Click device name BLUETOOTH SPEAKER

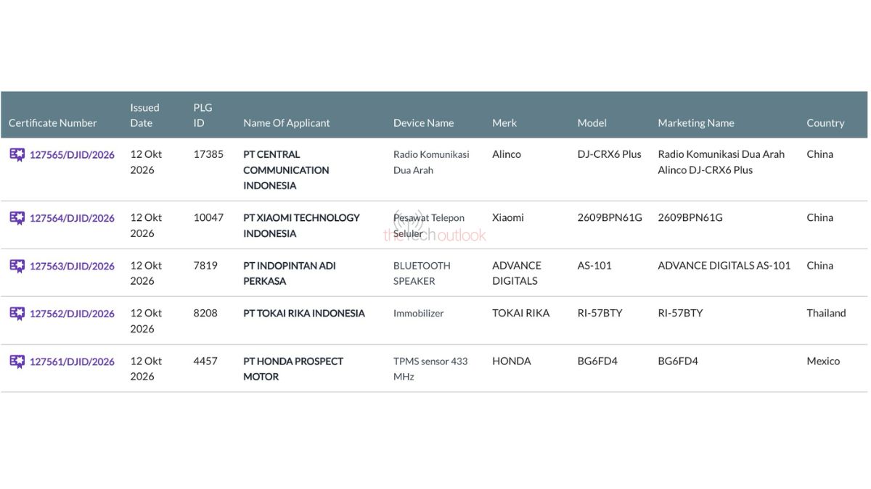pos(422,273)
